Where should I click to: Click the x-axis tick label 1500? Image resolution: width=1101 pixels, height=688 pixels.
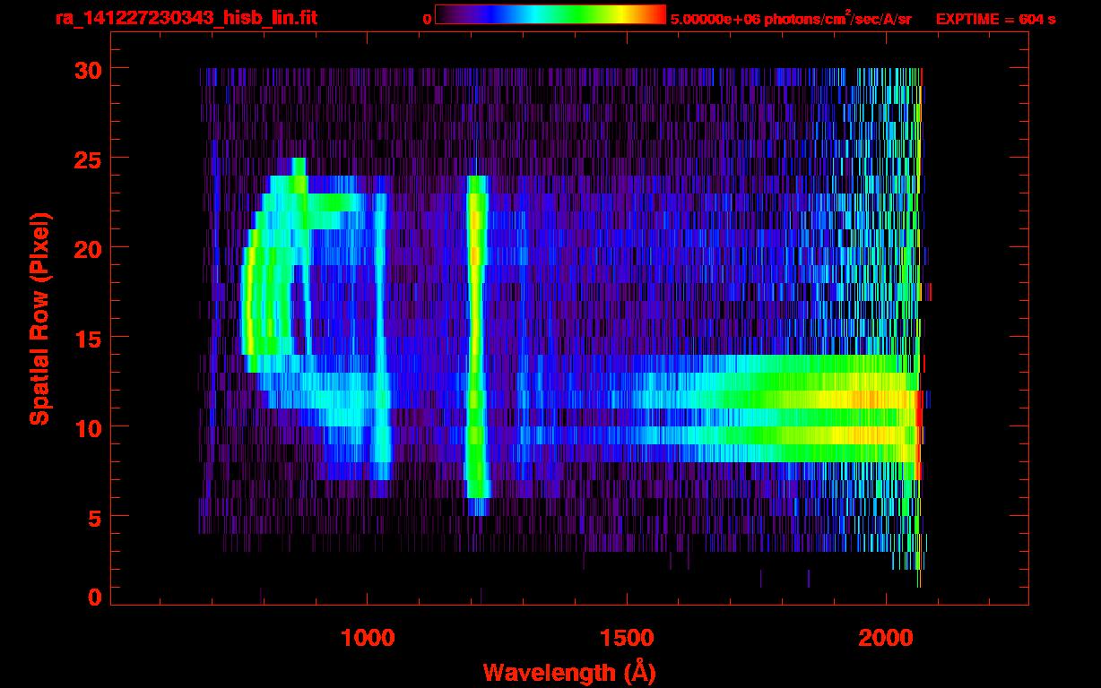click(x=627, y=637)
